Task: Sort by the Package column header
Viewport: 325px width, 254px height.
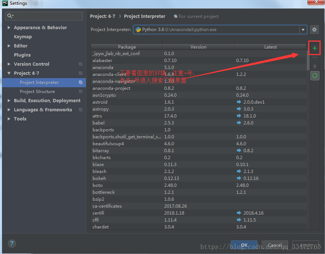Action: [x=127, y=47]
